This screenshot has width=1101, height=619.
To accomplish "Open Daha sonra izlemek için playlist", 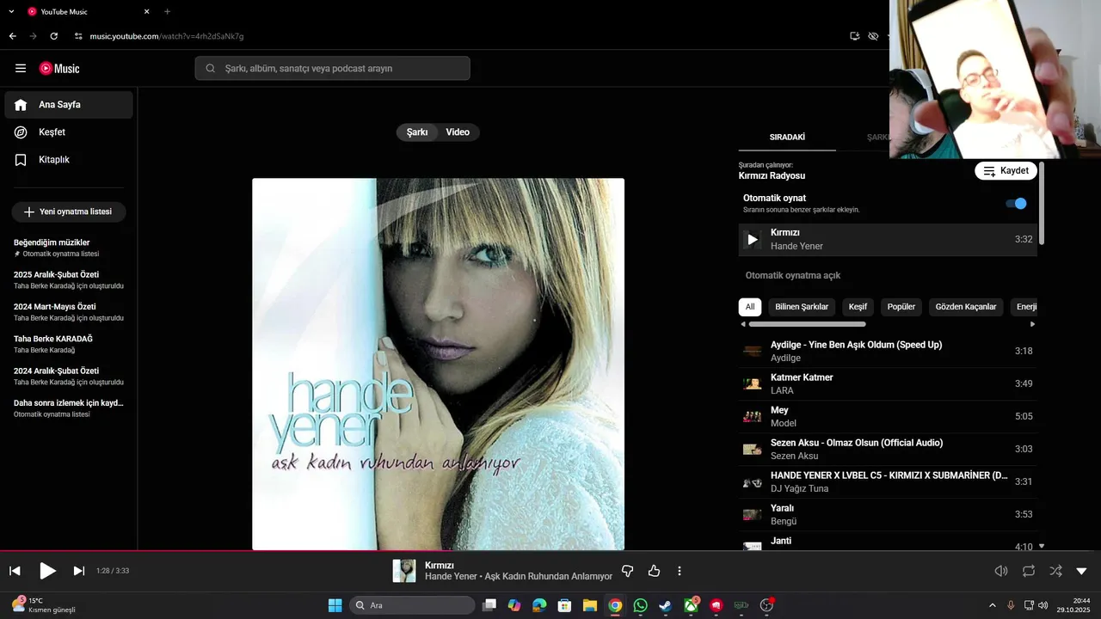I will click(69, 408).
